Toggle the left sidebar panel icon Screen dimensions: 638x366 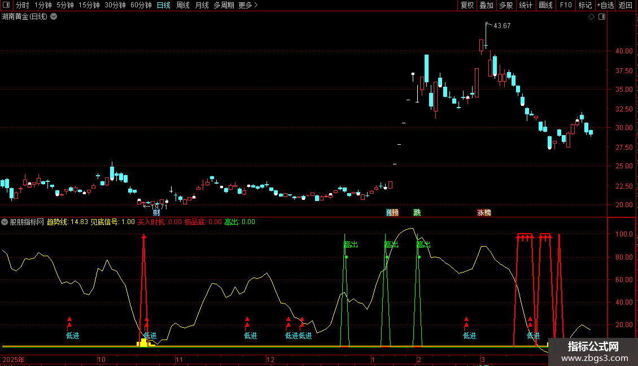6,5
